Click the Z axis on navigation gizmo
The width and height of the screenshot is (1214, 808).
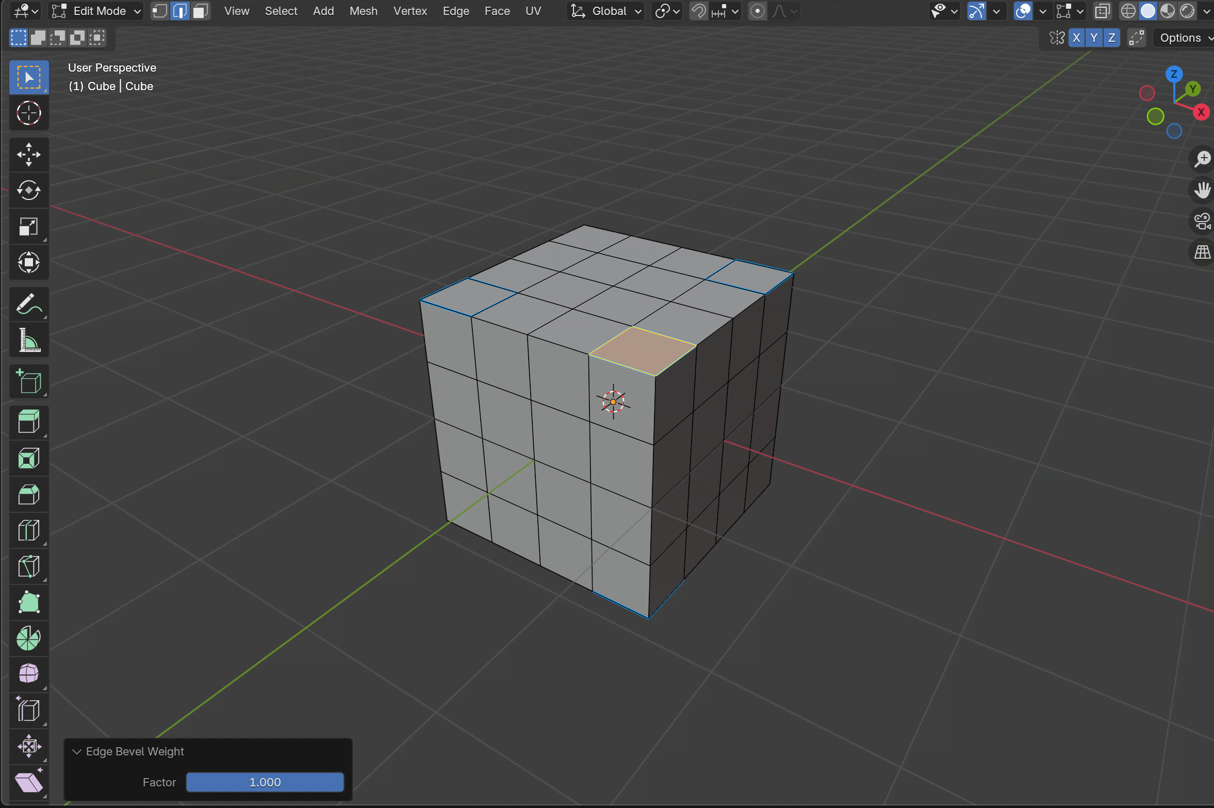pos(1174,74)
